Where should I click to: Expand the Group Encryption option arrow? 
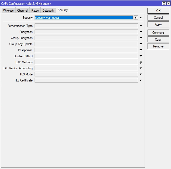[x=141, y=38]
